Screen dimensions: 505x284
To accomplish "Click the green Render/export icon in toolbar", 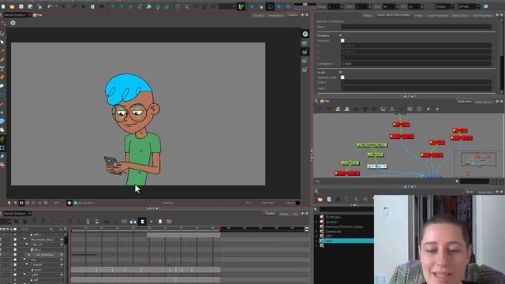I will [x=241, y=6].
